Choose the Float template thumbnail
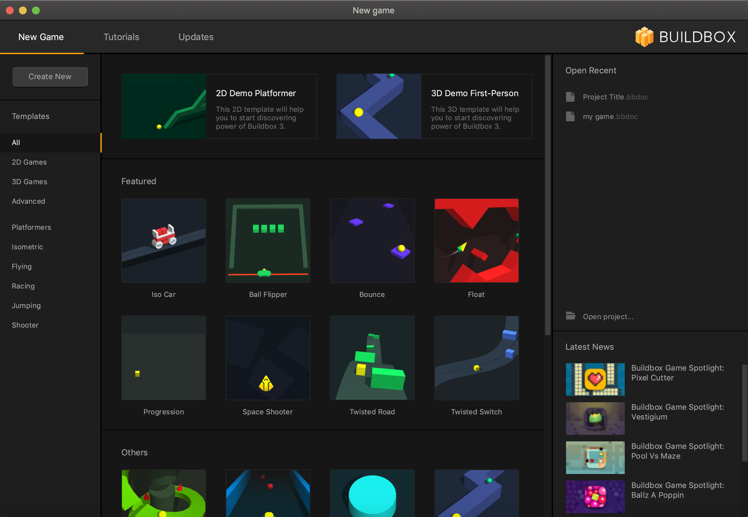The image size is (748, 517). pyautogui.click(x=477, y=240)
